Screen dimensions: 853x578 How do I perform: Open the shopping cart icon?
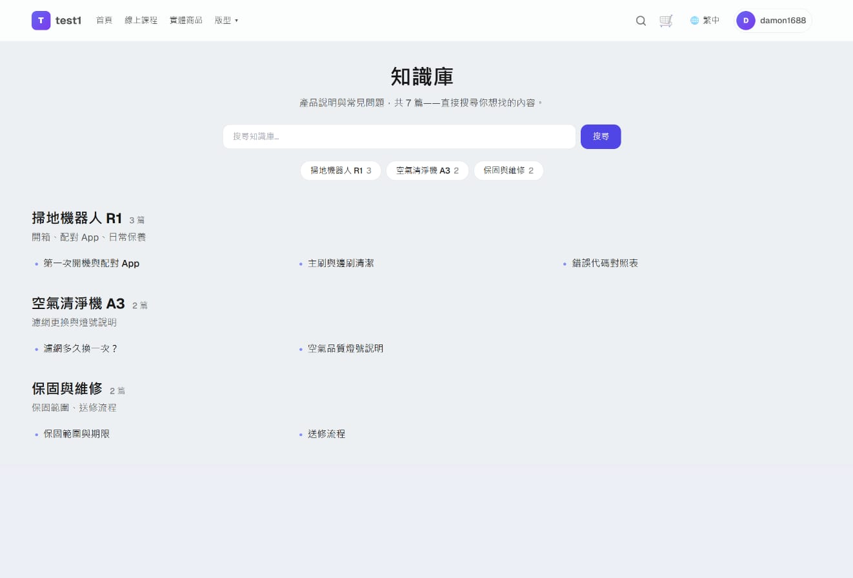(666, 21)
